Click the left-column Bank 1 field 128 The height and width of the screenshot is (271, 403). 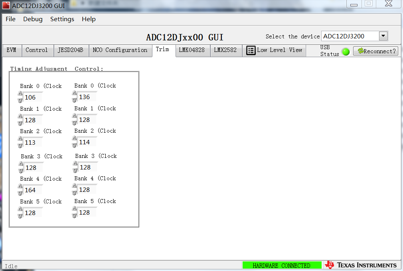(x=33, y=120)
